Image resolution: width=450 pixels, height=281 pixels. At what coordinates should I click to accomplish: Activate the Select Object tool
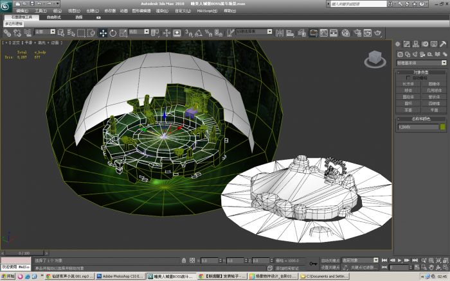point(61,33)
